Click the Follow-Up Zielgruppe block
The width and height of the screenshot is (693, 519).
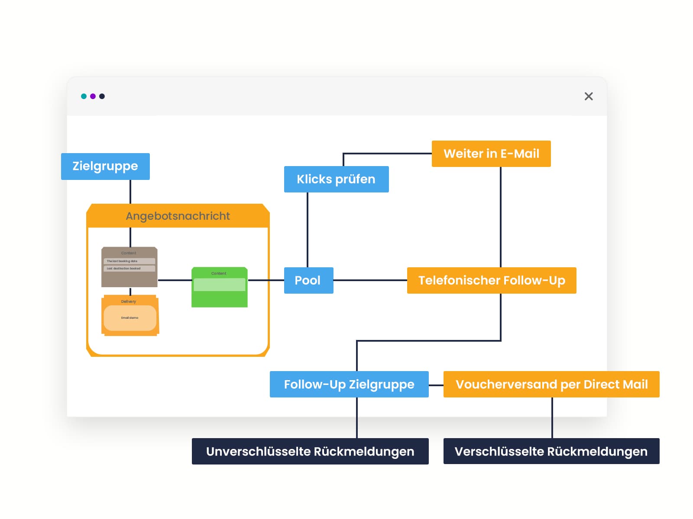pyautogui.click(x=349, y=384)
